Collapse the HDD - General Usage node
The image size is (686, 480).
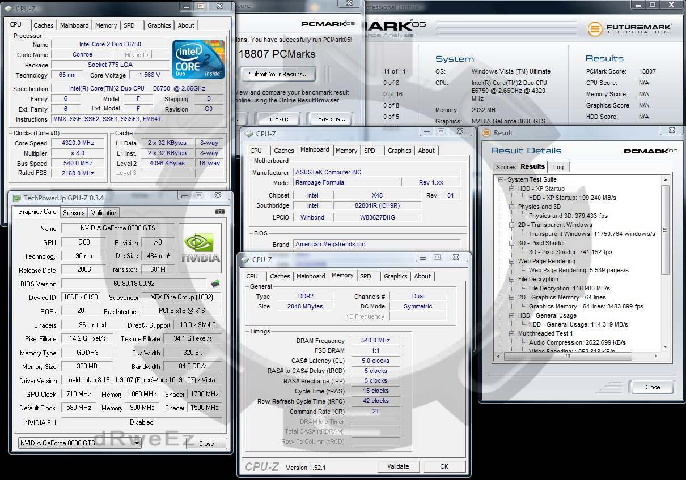tap(511, 315)
